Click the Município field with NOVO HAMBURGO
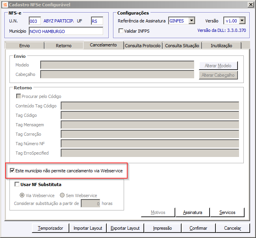The height and width of the screenshot is (238, 256). click(x=66, y=31)
